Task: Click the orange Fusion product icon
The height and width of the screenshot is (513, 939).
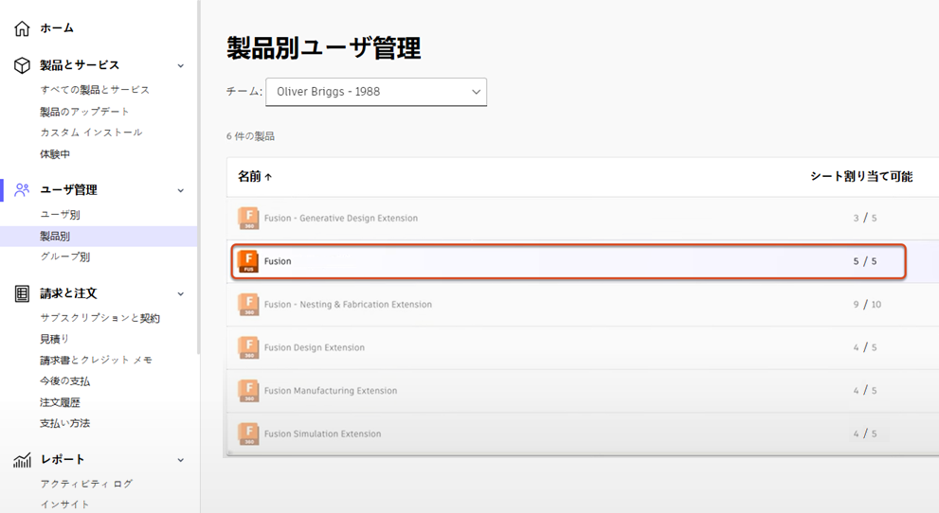Action: click(248, 261)
